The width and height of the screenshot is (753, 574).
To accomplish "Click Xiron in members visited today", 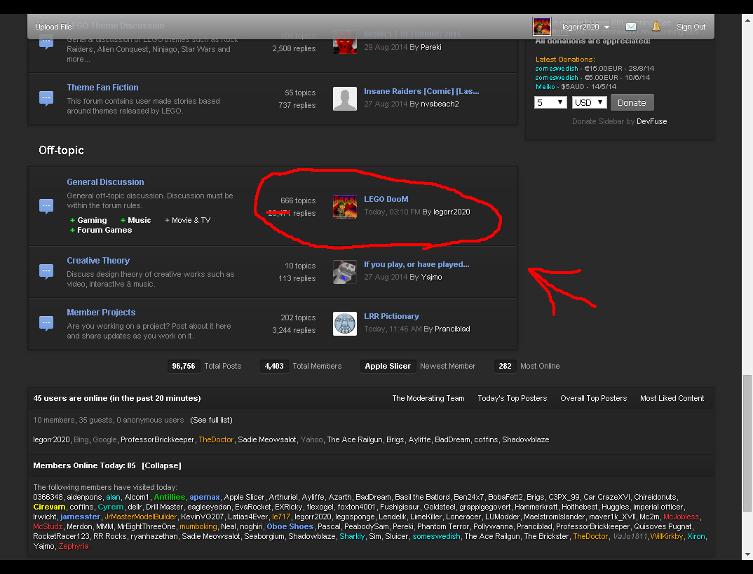I will [x=696, y=537].
